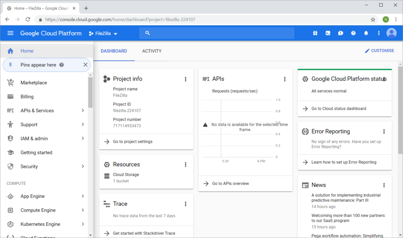The image size is (403, 238).
Task: Switch to the DASHBOARD tab
Action: 114,51
